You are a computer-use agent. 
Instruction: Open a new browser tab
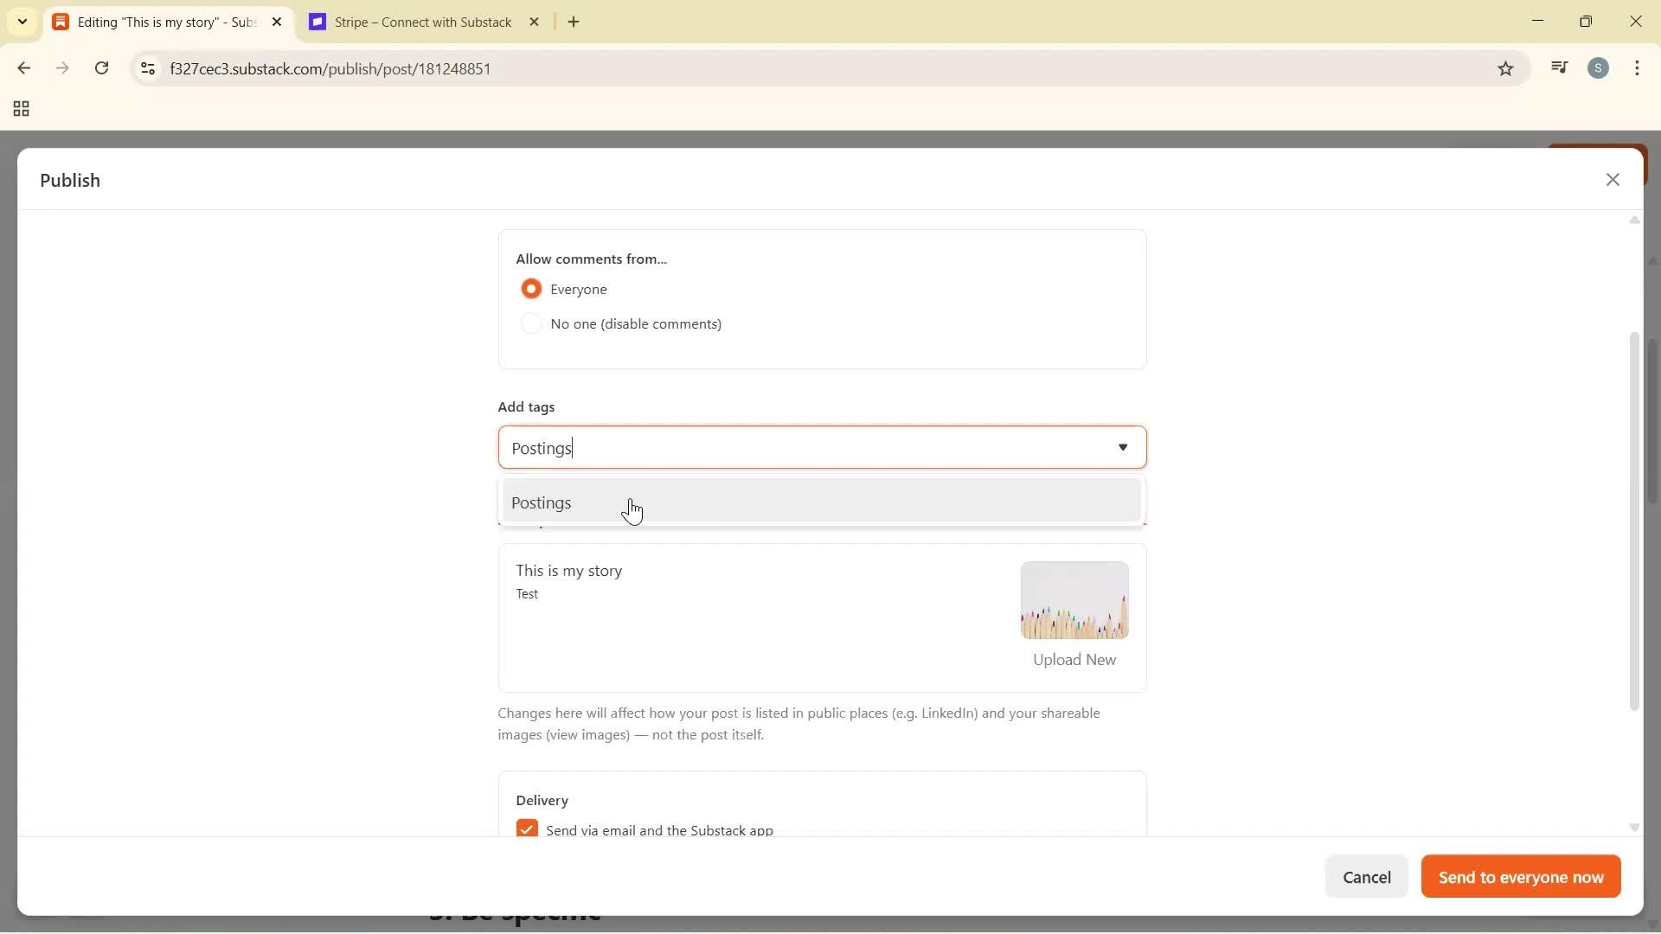click(x=574, y=22)
